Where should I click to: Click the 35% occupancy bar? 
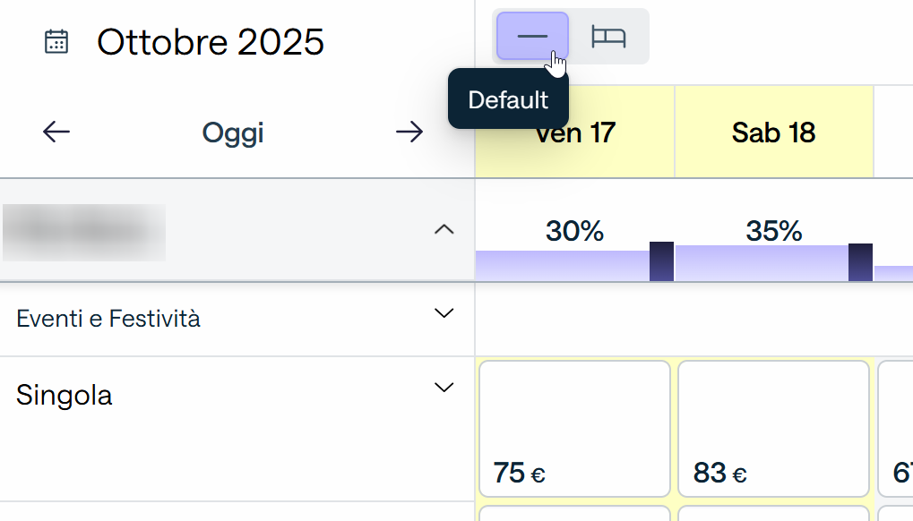point(762,263)
